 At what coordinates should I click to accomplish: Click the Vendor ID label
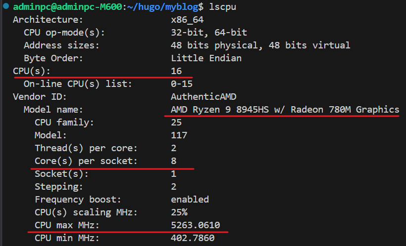(x=40, y=97)
